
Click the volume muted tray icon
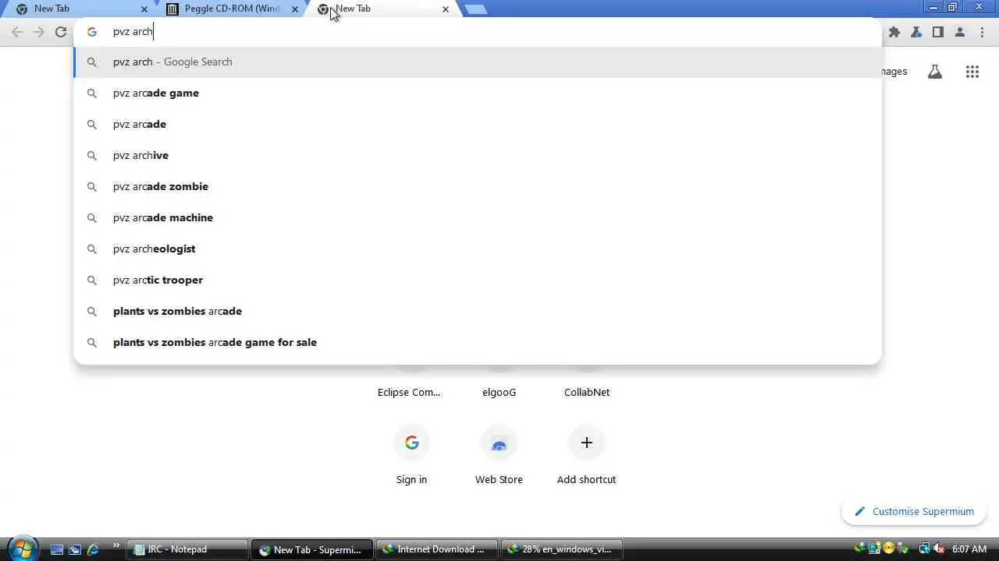(939, 549)
